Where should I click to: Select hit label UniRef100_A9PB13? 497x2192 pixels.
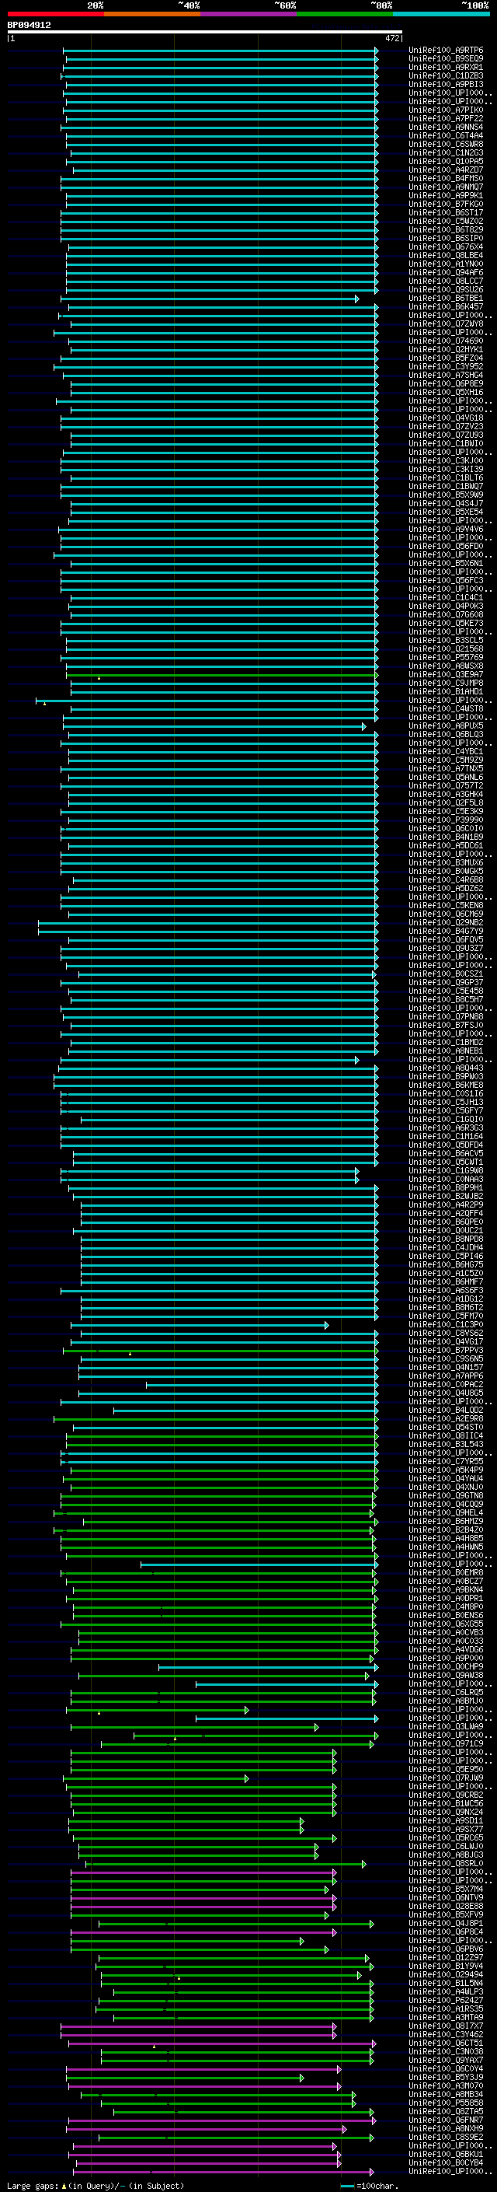click(446, 84)
